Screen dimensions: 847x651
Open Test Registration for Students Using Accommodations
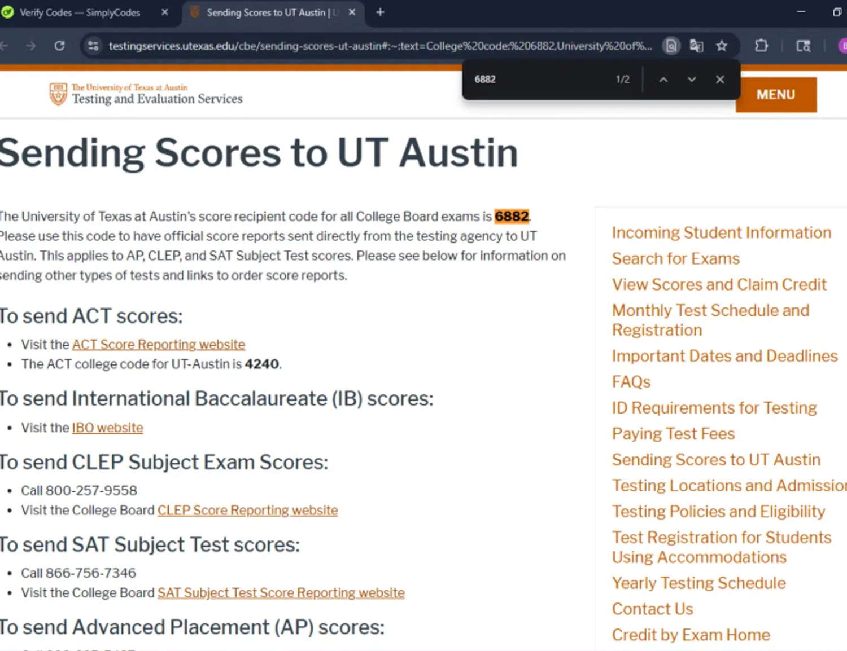pyautogui.click(x=722, y=547)
